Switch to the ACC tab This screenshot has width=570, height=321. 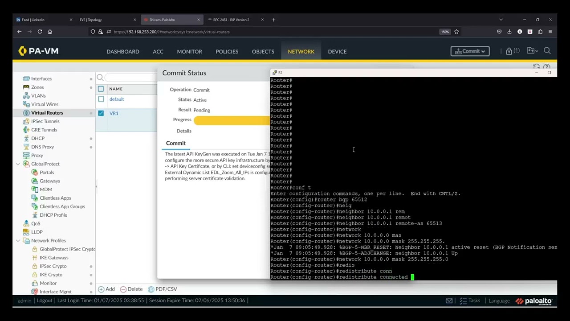tap(158, 51)
